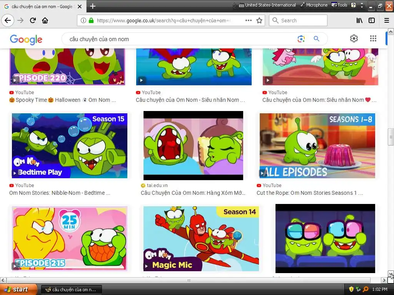
Task: Open the tai.edu.vn video thumbnail
Action: point(193,146)
